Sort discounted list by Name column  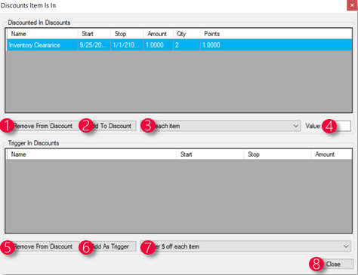tap(42, 34)
